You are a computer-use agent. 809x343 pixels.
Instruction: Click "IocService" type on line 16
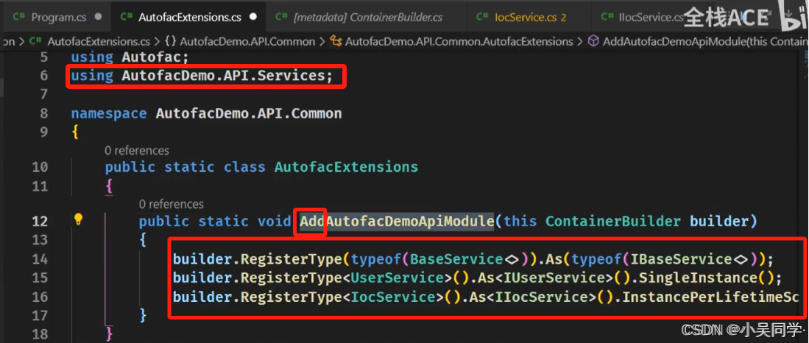[x=393, y=297]
